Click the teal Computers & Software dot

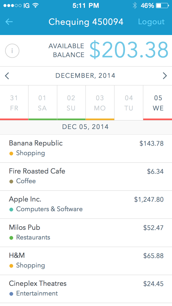coord(11,209)
